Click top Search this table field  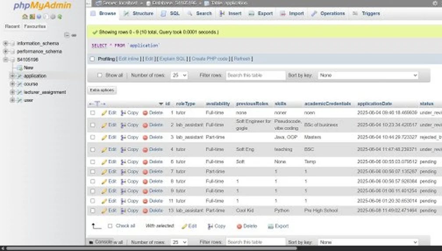tap(255, 75)
